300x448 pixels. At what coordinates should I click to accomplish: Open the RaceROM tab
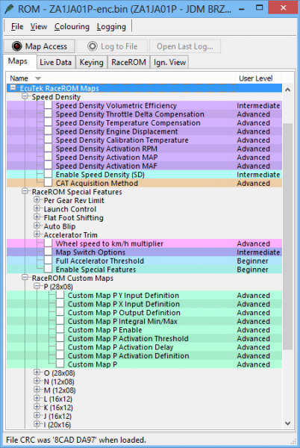(x=129, y=62)
